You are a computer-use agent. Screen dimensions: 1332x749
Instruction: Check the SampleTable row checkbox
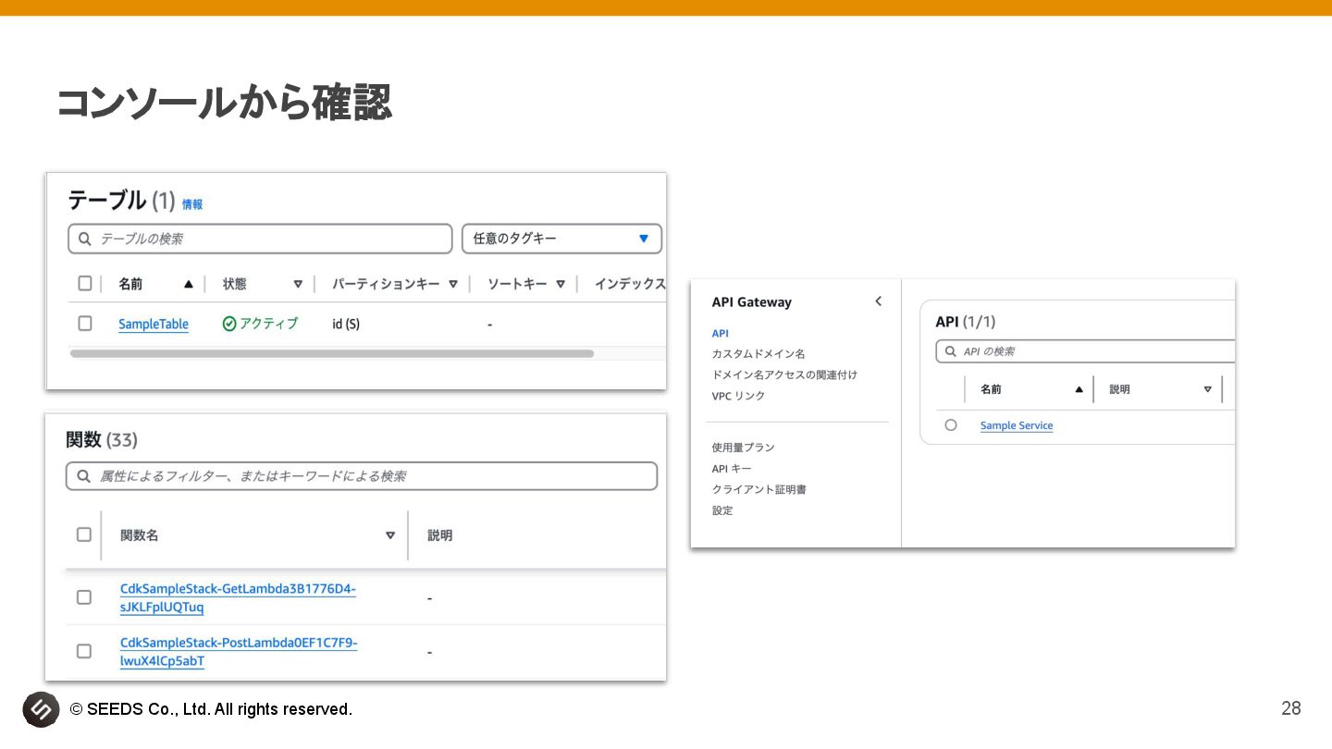85,323
